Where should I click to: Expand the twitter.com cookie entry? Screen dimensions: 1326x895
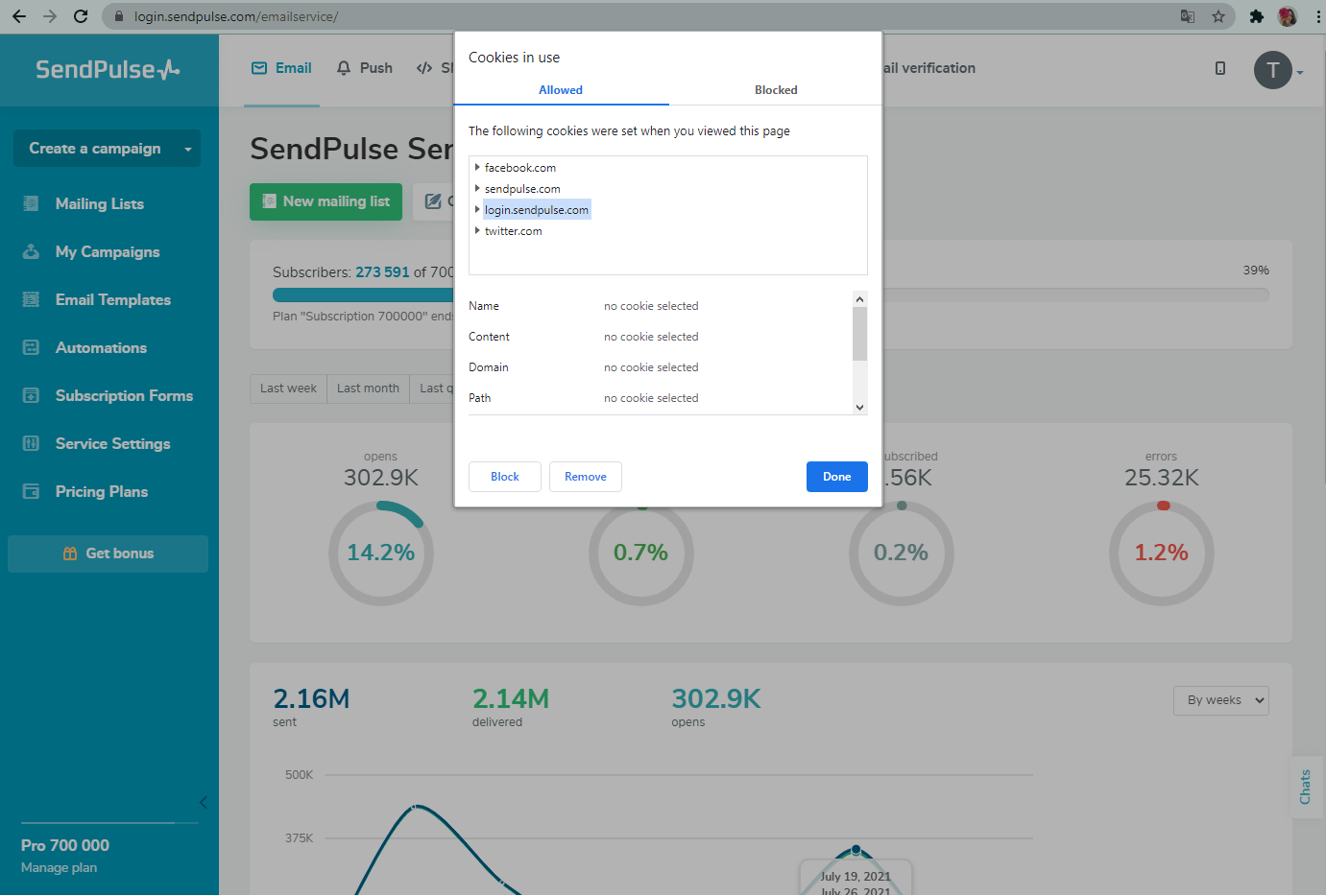pos(477,230)
